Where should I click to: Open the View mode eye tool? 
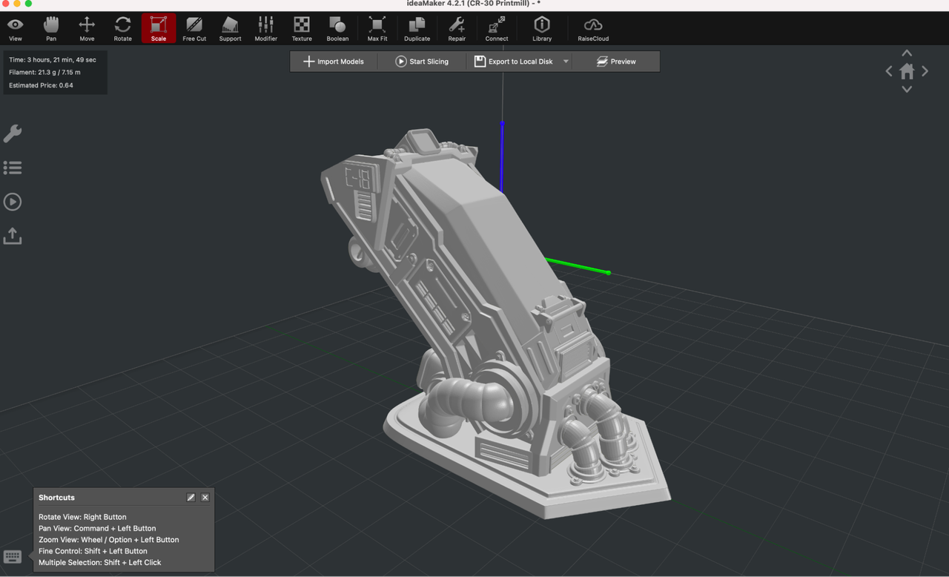15,29
